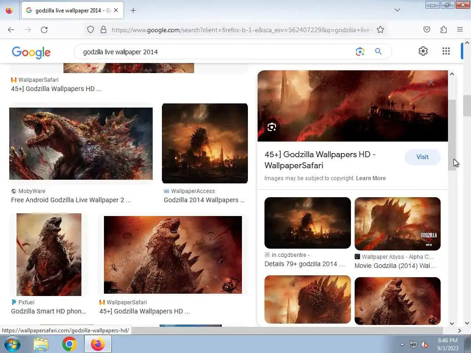This screenshot has width=471, height=353.
Task: Open 45+] Godzilla Wallpapers HD - WallpaperSafari title
Action: [x=320, y=160]
